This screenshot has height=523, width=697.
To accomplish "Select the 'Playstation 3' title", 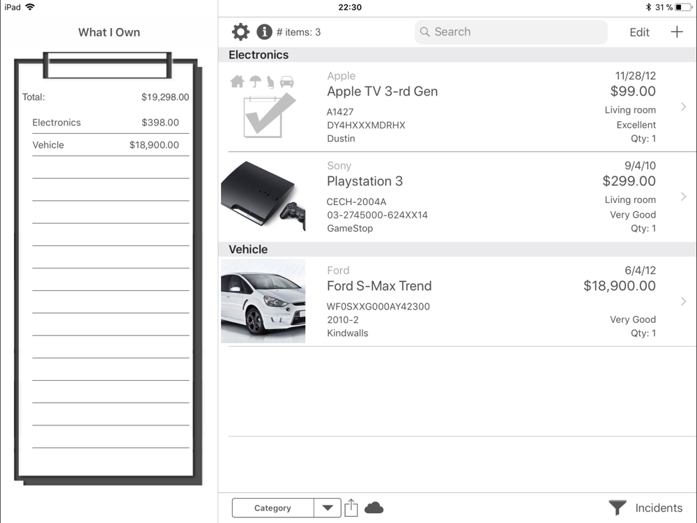I will (x=365, y=181).
